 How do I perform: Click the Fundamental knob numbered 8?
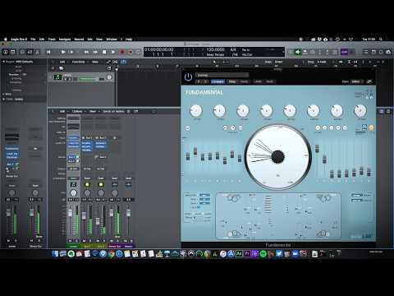pos(360,111)
